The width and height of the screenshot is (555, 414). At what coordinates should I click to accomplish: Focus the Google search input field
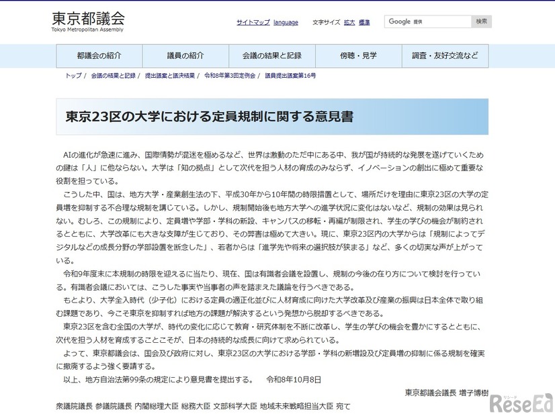428,21
